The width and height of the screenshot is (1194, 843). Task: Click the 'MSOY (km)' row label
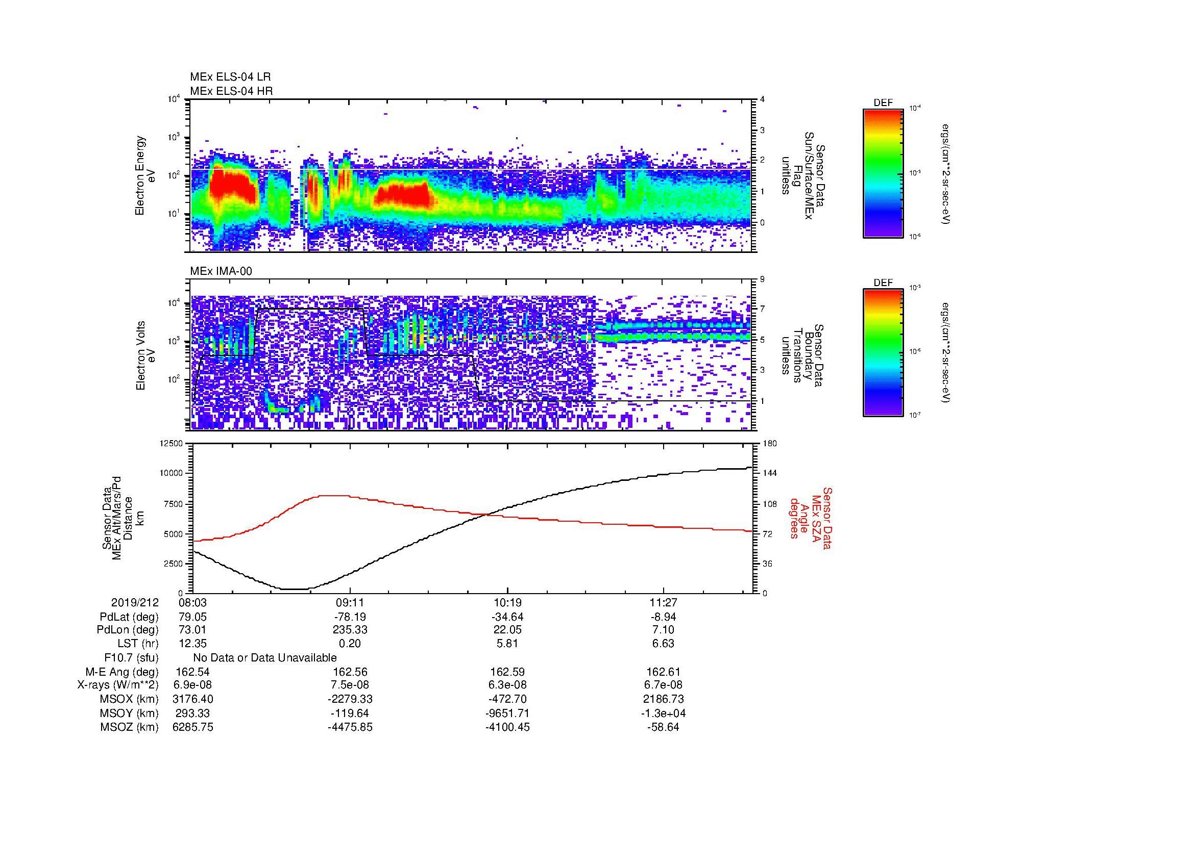(x=129, y=713)
